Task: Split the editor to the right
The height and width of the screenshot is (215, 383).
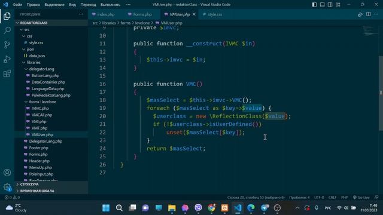Action: [x=369, y=14]
